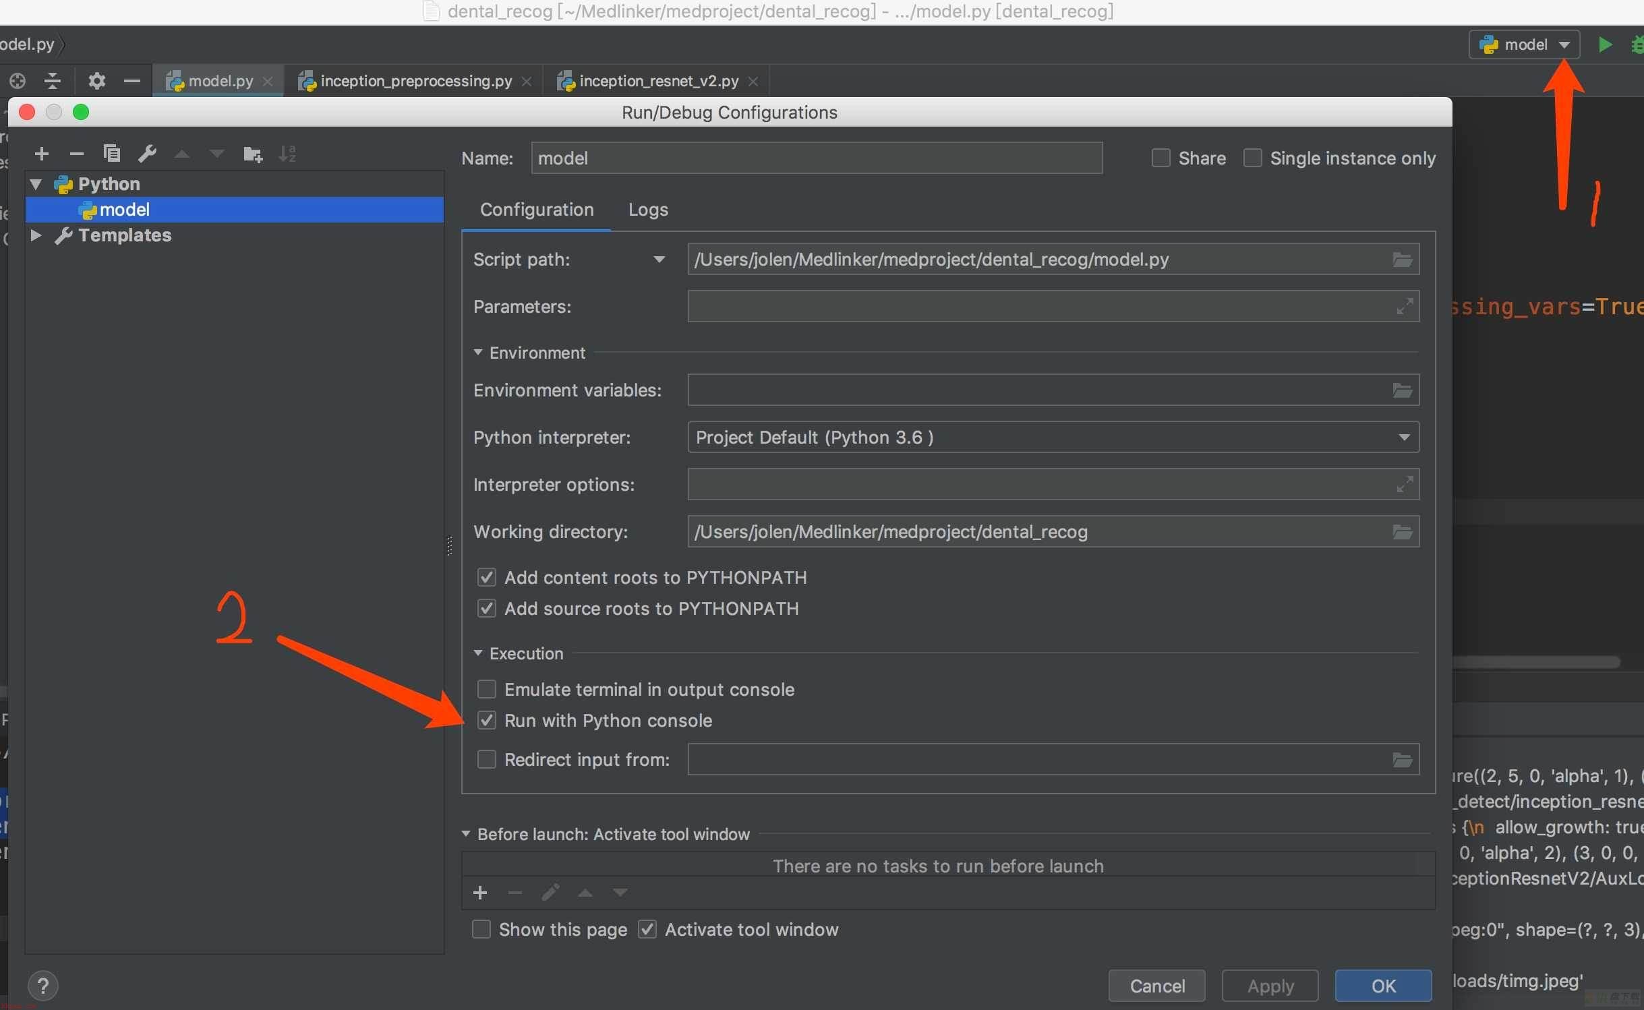
Task: Open project panel settings gear
Action: point(97,82)
